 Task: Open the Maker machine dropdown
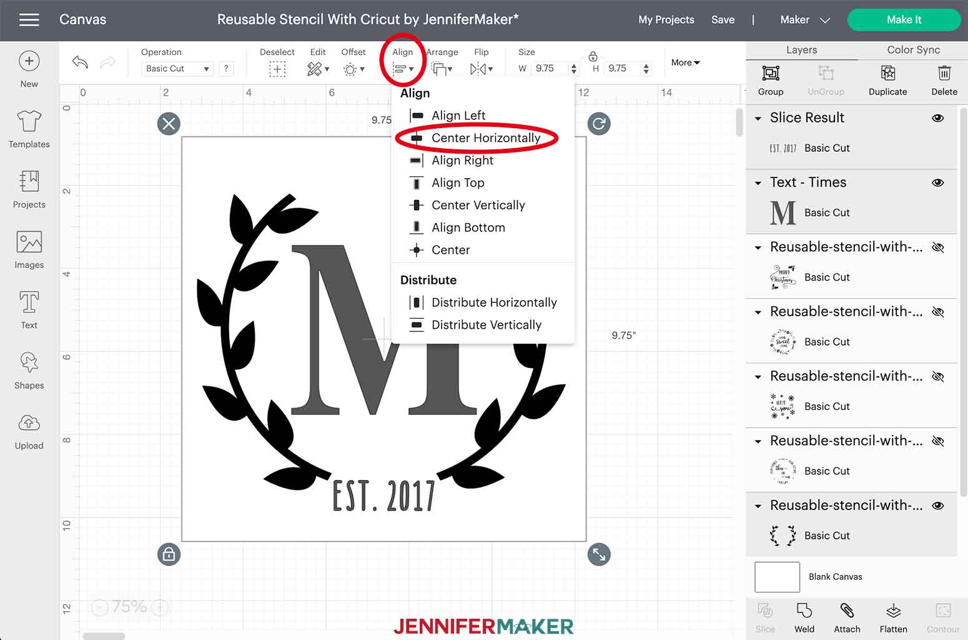click(805, 20)
